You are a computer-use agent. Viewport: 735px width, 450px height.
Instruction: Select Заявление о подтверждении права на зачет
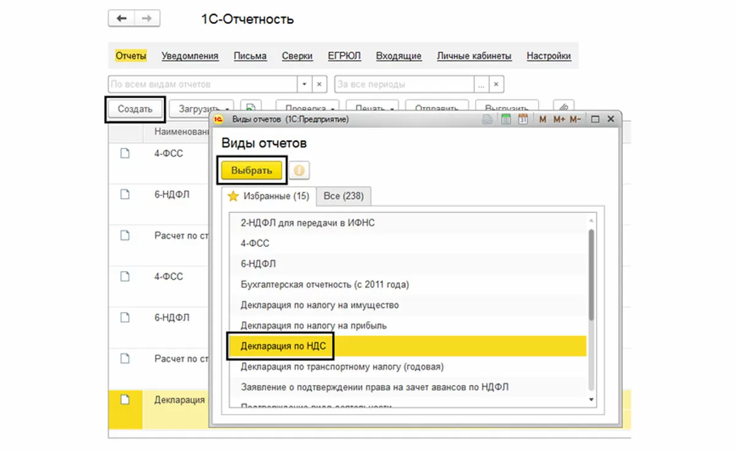[408, 387]
